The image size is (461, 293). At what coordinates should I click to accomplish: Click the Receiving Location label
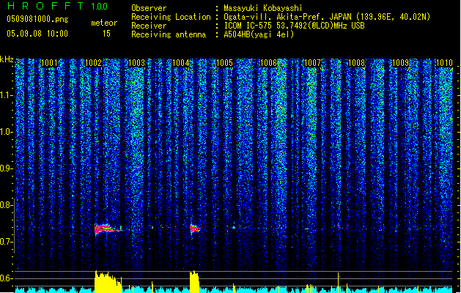(x=171, y=17)
